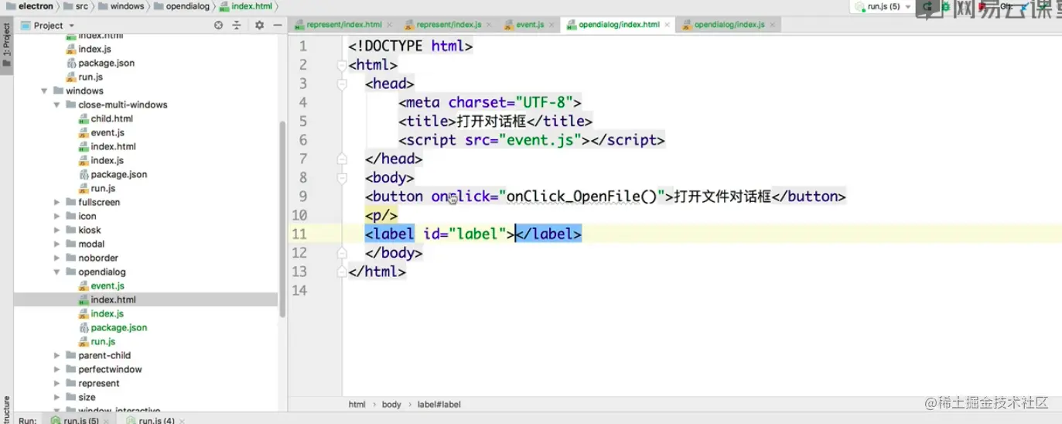Expand the parent-child folder
Screen dimensions: 1062x424
click(x=57, y=355)
